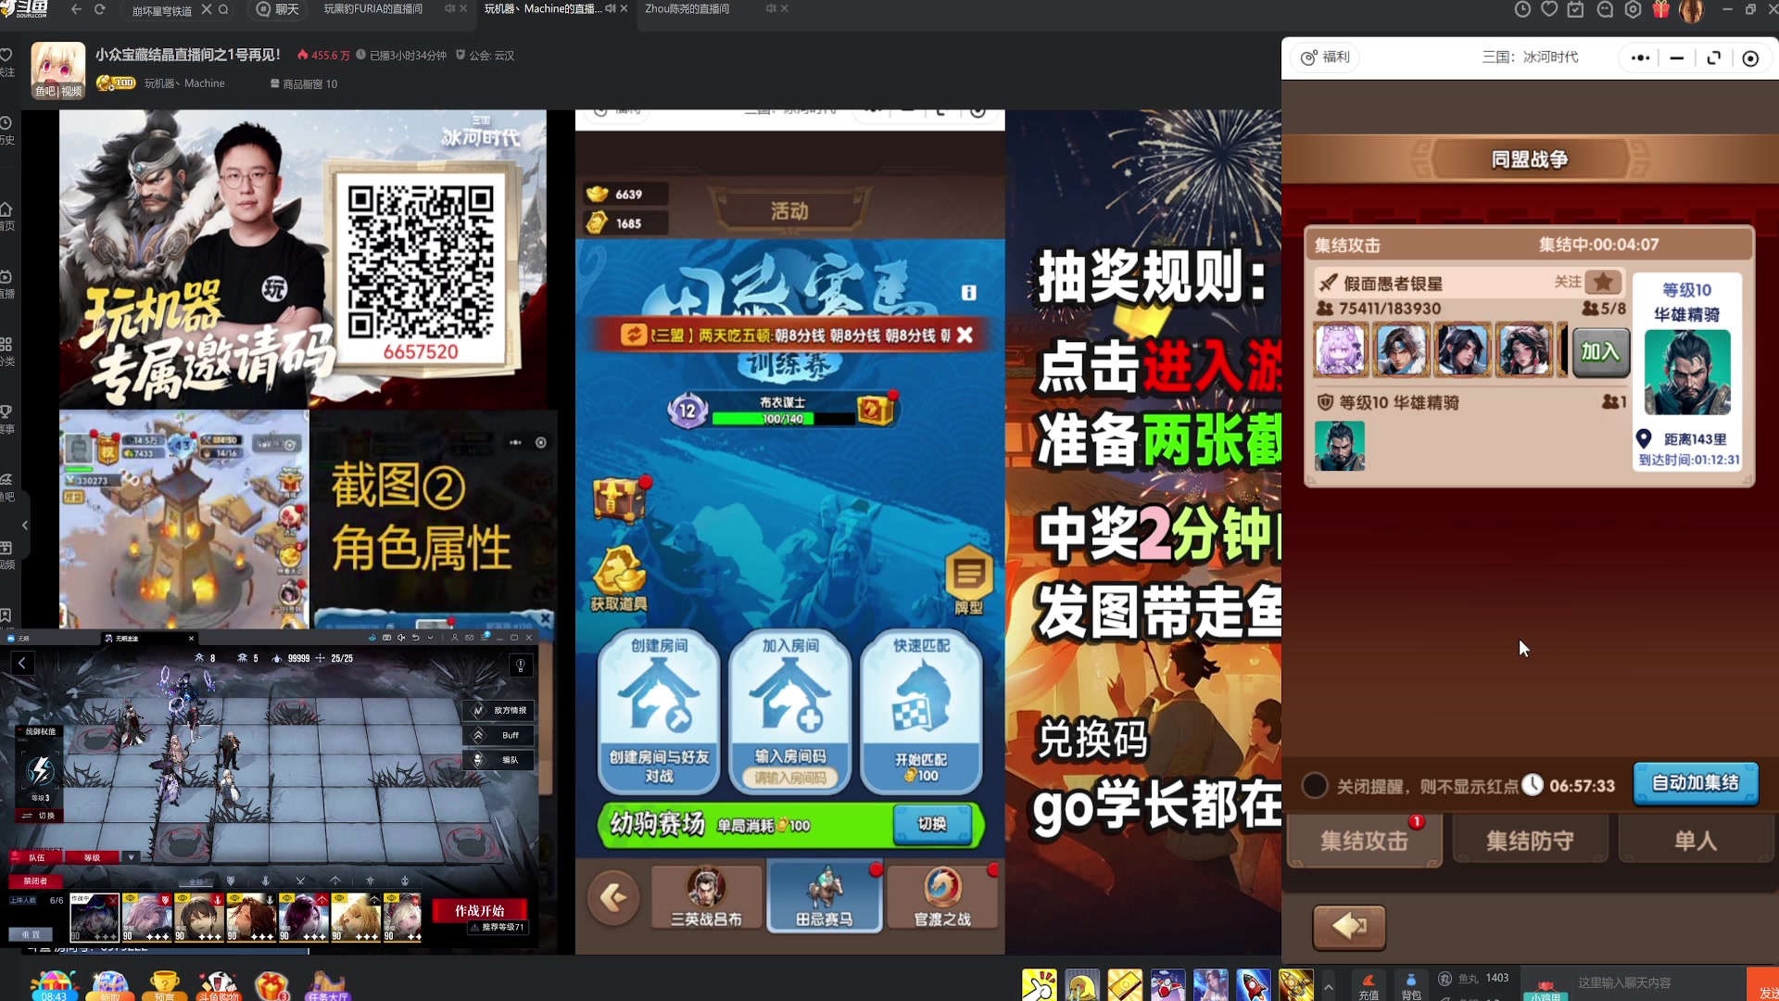
Task: Close the alliance chat banner with X
Action: 965,335
